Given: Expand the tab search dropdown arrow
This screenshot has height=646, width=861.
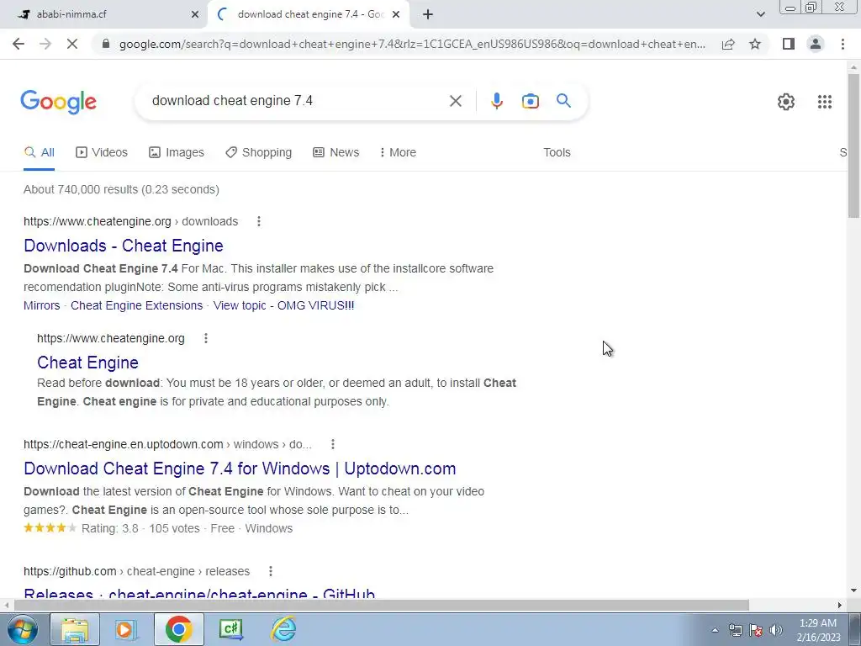Looking at the screenshot, I should point(760,14).
